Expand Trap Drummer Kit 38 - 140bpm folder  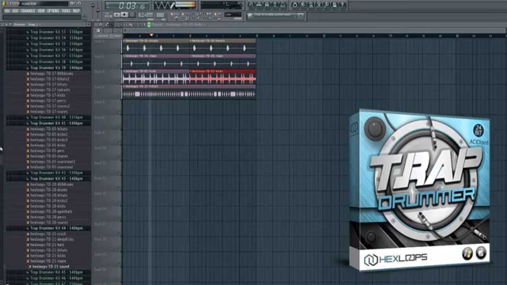pyautogui.click(x=57, y=62)
